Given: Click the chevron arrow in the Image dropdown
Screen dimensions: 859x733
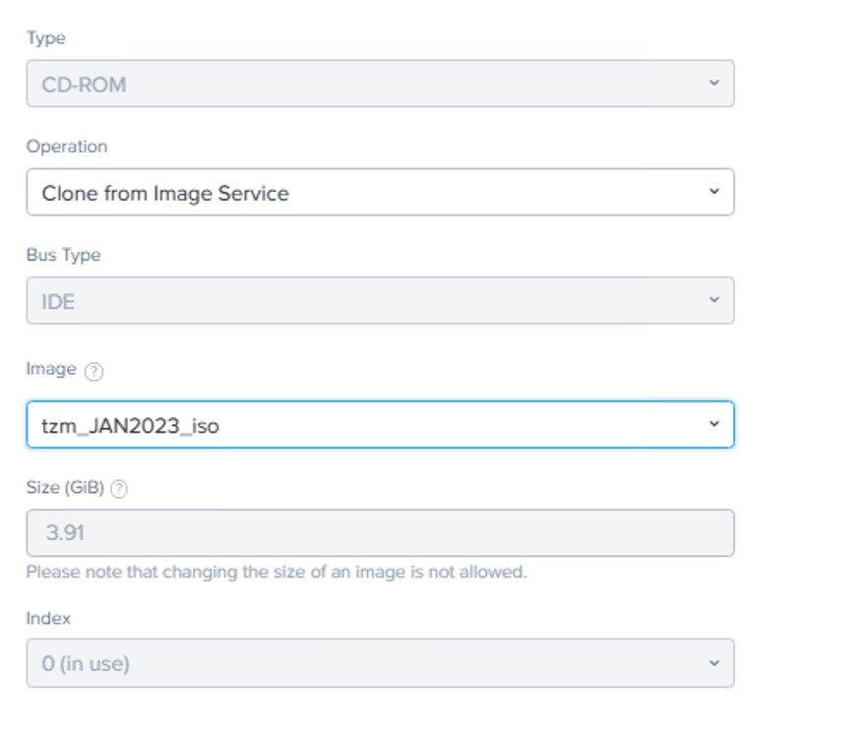Looking at the screenshot, I should coord(713,424).
